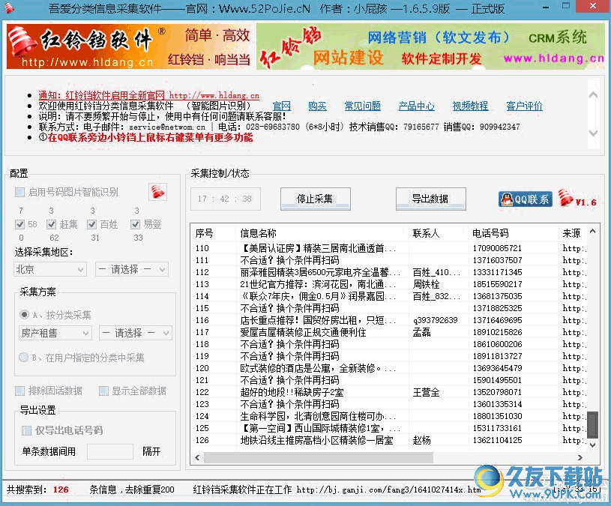This screenshot has height=506, width=611.
Task: Open the 北京 region dropdown
Action: pyautogui.click(x=50, y=269)
